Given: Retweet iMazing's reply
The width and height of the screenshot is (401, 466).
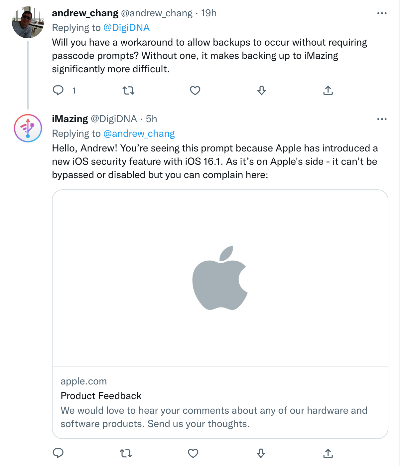Looking at the screenshot, I should [126, 453].
